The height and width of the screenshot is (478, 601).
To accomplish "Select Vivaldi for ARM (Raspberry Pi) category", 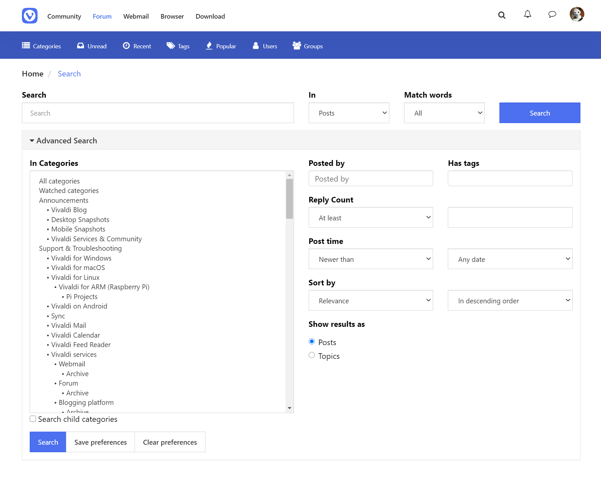I will coord(104,287).
